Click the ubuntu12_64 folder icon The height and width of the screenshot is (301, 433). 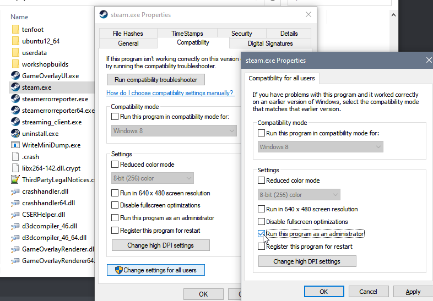pyautogui.click(x=15, y=41)
